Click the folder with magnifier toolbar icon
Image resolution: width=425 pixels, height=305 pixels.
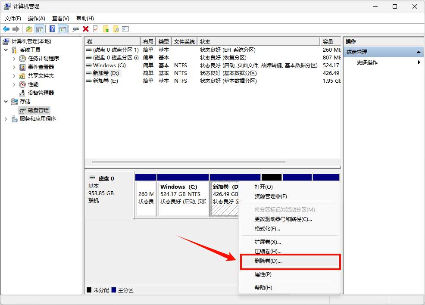pyautogui.click(x=116, y=29)
